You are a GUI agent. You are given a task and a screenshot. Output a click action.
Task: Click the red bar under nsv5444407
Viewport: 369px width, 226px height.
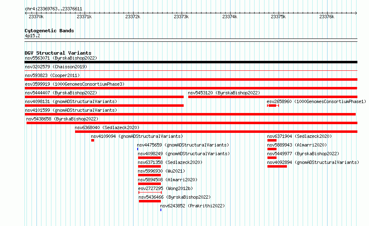click(x=104, y=97)
